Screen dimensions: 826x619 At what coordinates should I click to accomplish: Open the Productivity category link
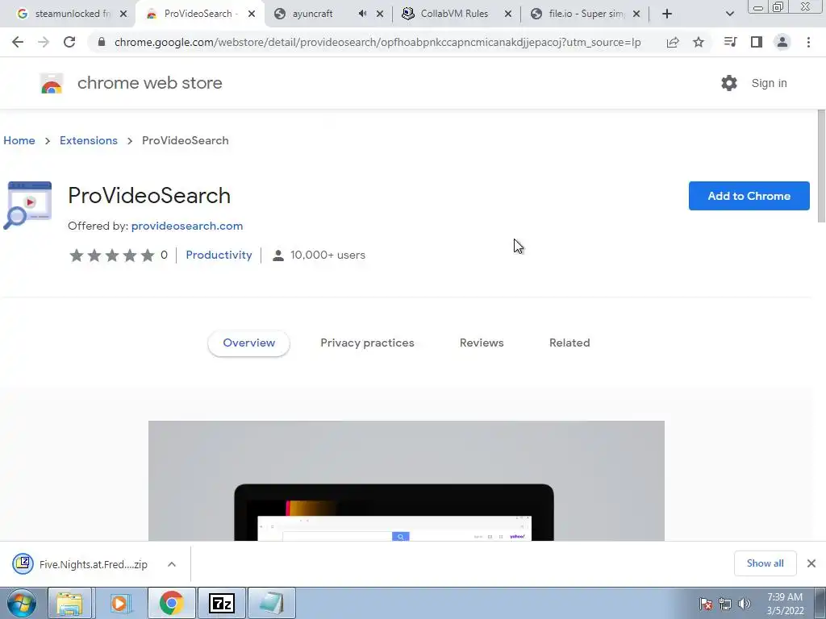tap(219, 255)
